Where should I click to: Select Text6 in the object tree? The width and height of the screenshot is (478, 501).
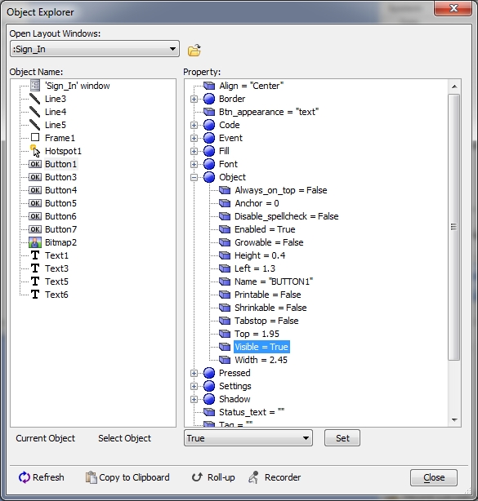tap(56, 295)
